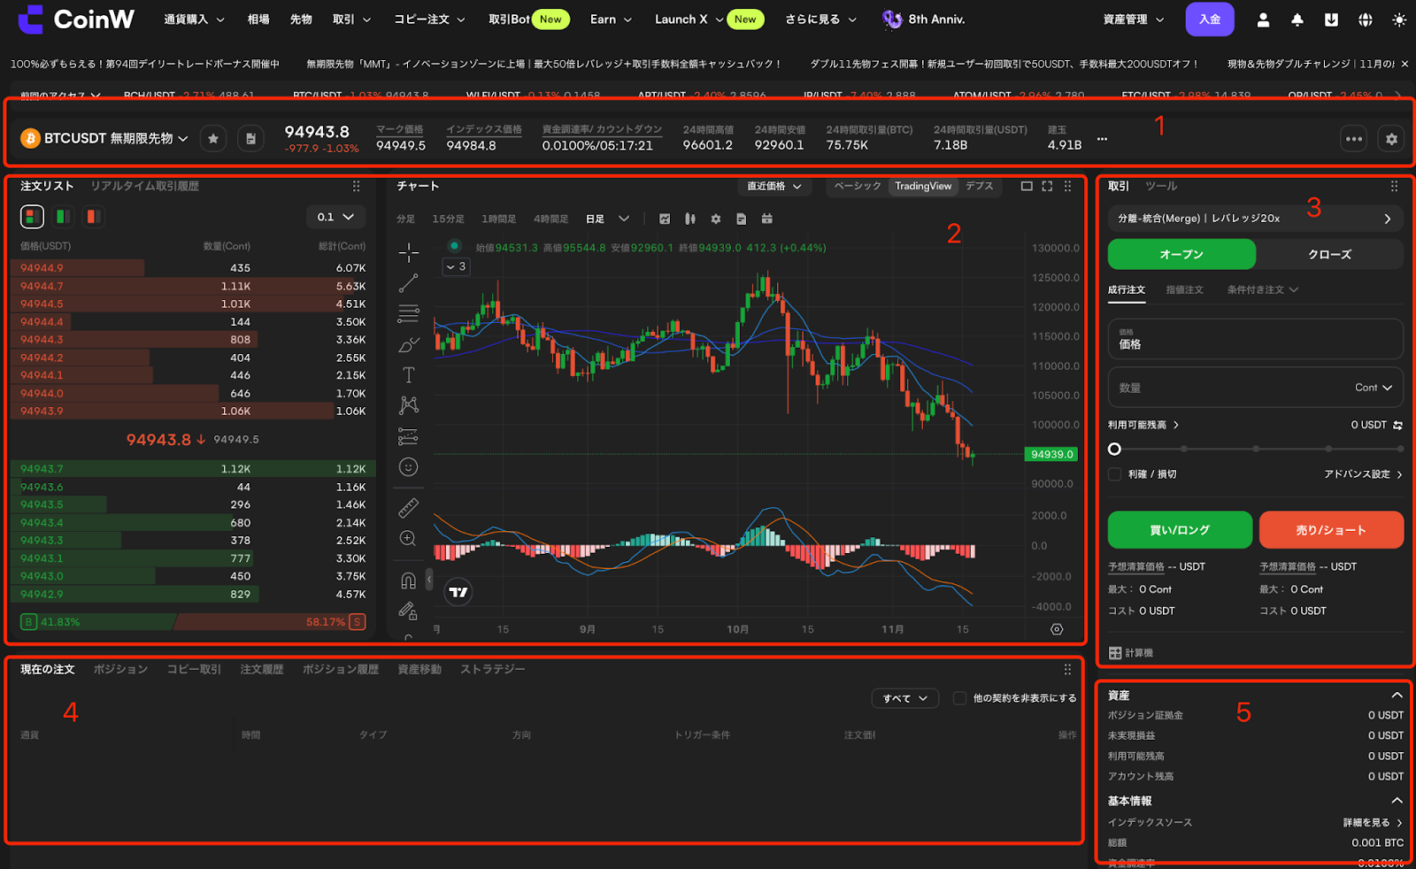
Task: Select the crosshair cursor chart tool
Action: pos(408,253)
